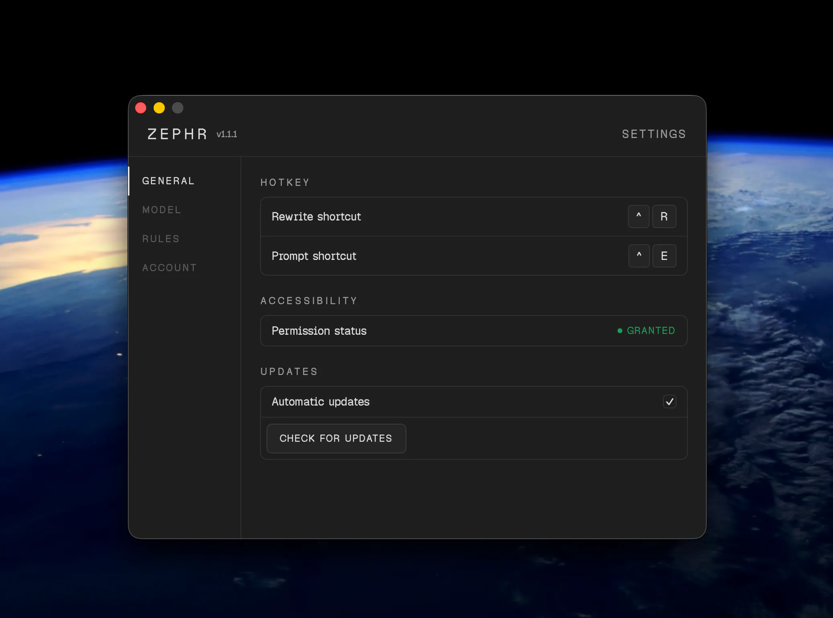Click the Rewrite shortcut label
The height and width of the screenshot is (618, 833).
click(x=316, y=216)
